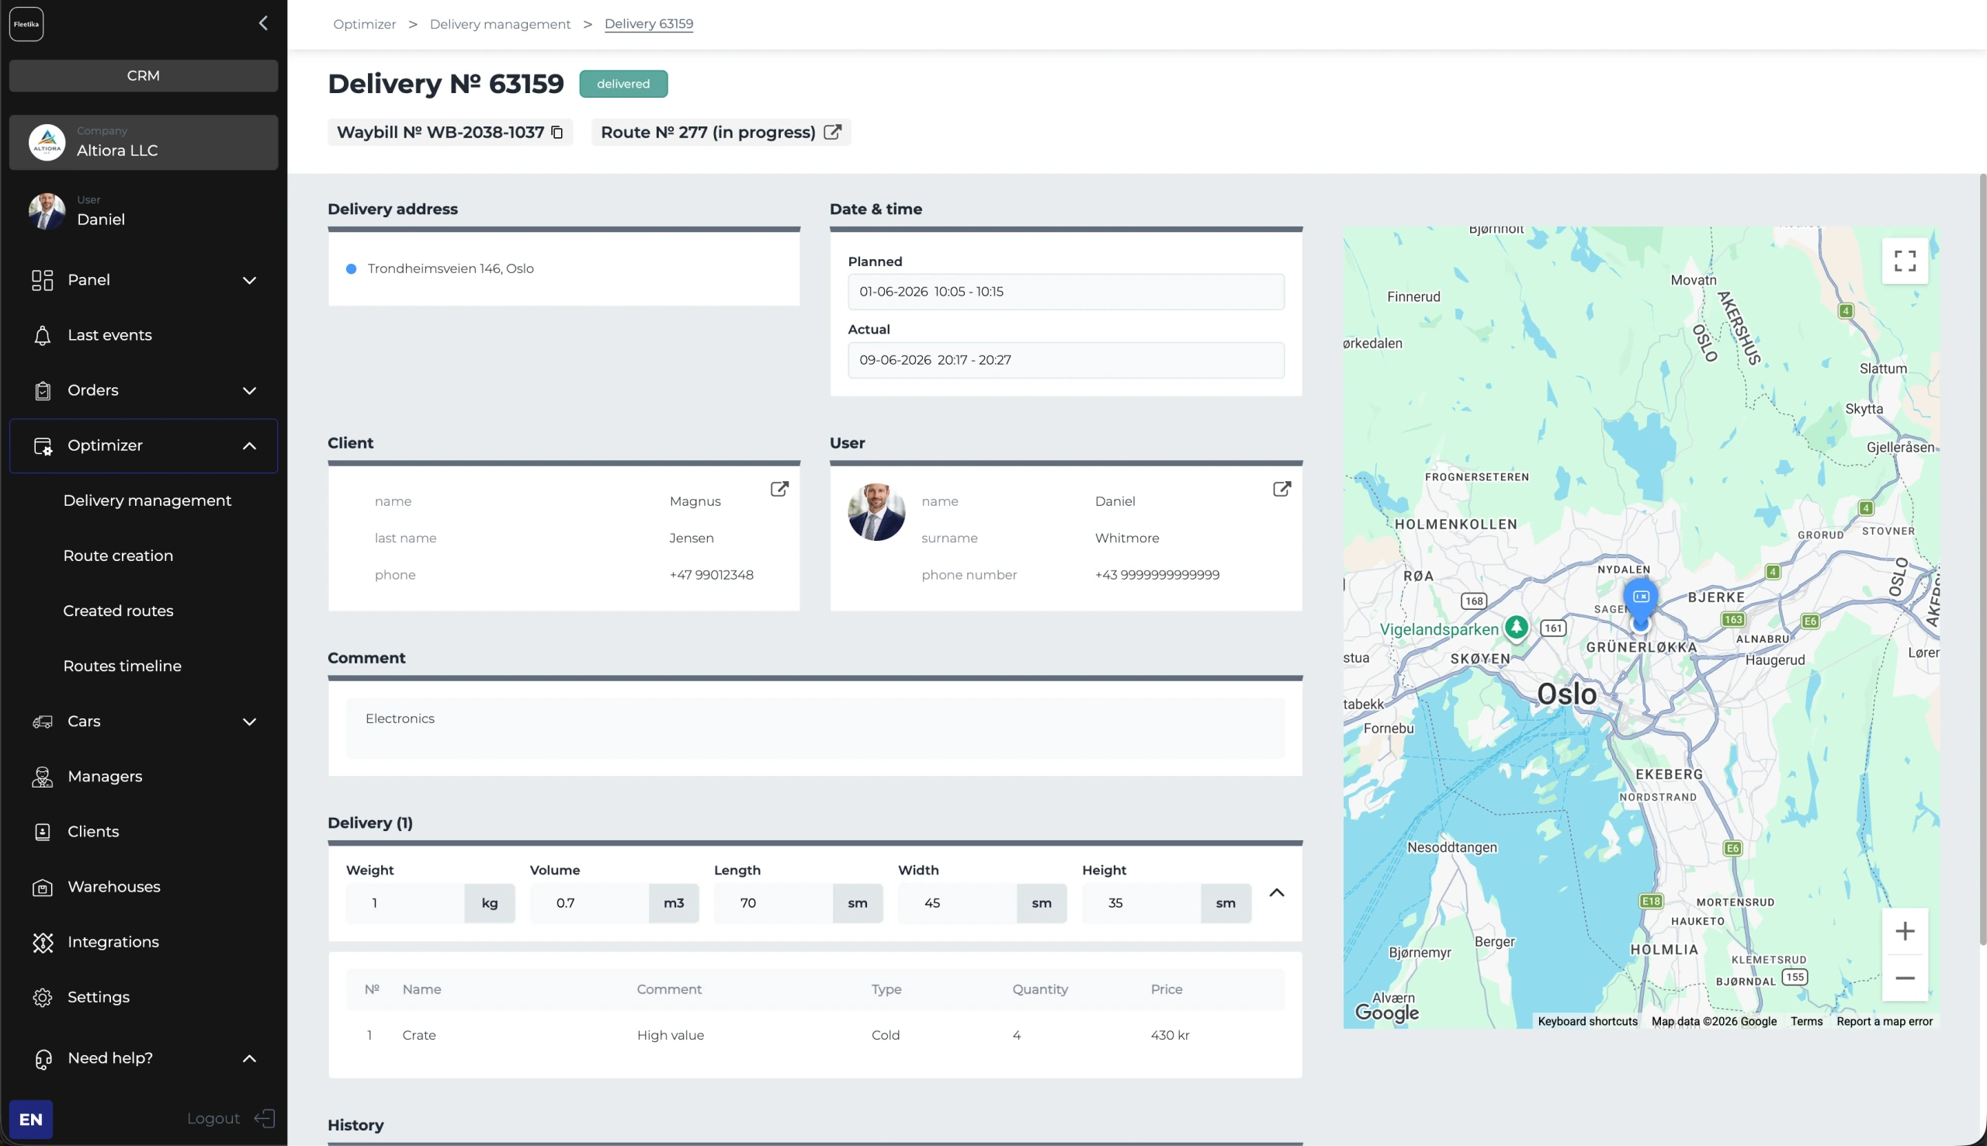Click the page's vertical scrollbar
1987x1146 pixels.
coord(1982,559)
